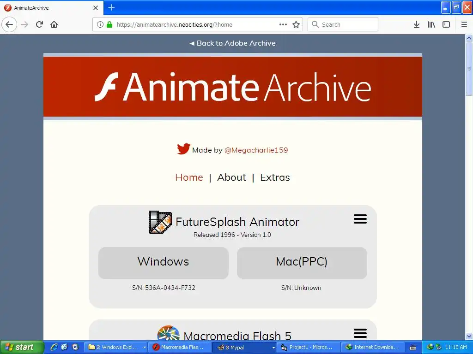This screenshot has height=354, width=473.
Task: Expand Macromedia Flash 5 hamburger menu
Action: 360,333
